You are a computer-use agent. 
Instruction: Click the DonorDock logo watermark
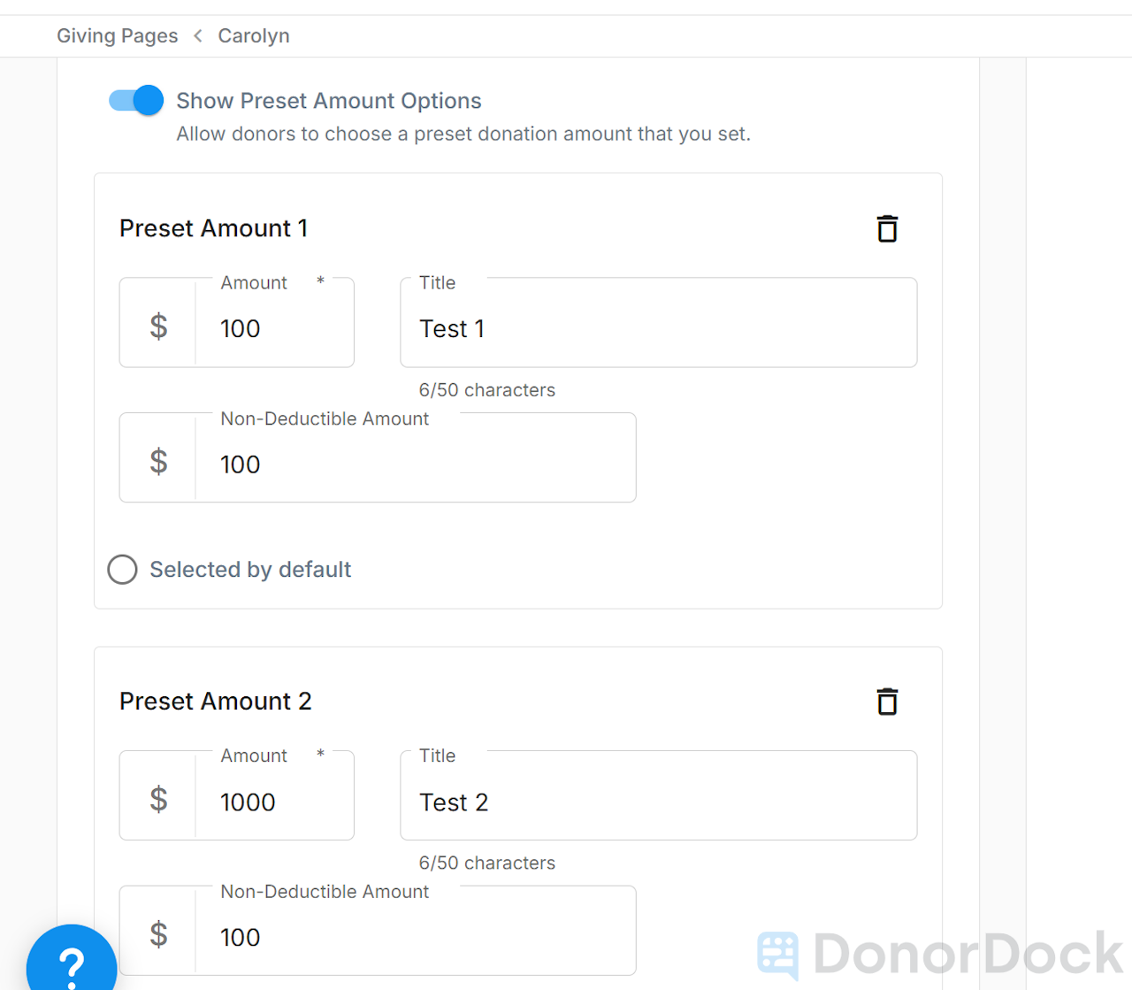pos(937,955)
